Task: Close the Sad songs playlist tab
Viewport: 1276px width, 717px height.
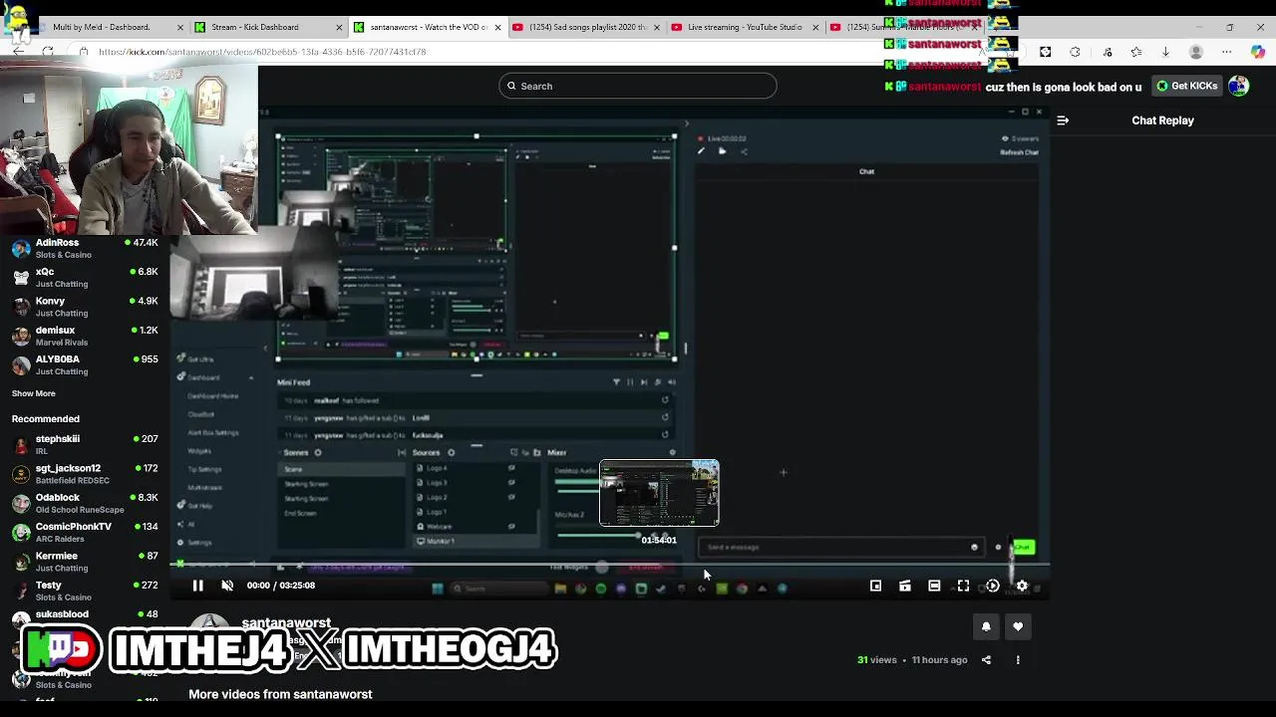Action: [658, 27]
